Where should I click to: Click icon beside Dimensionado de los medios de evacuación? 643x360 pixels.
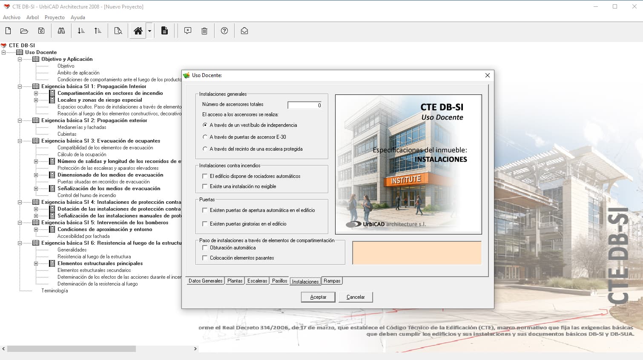(52, 175)
